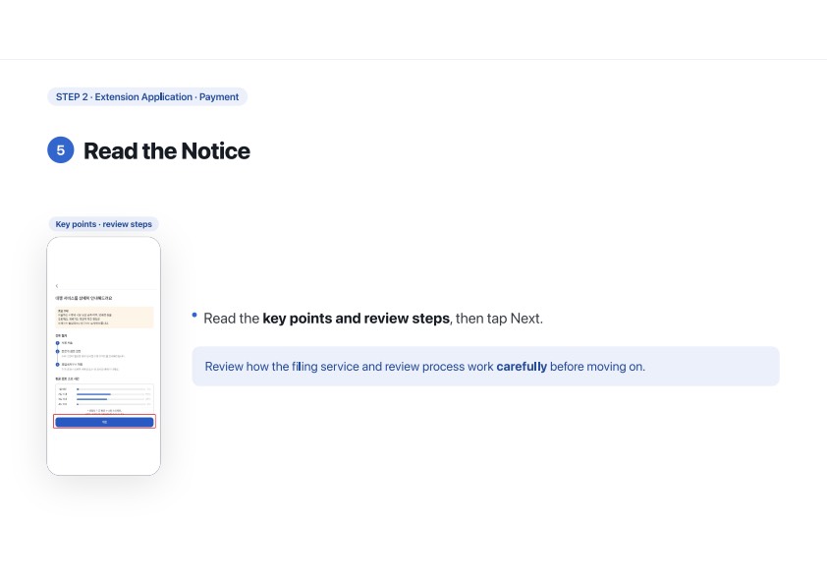Screen dimensions: 827x585
Task: Click the blue step 5 number badge
Action: tap(61, 150)
